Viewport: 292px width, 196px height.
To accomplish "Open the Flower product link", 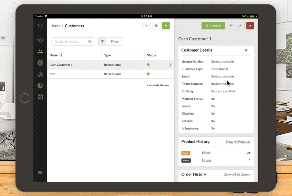I will tap(207, 160).
